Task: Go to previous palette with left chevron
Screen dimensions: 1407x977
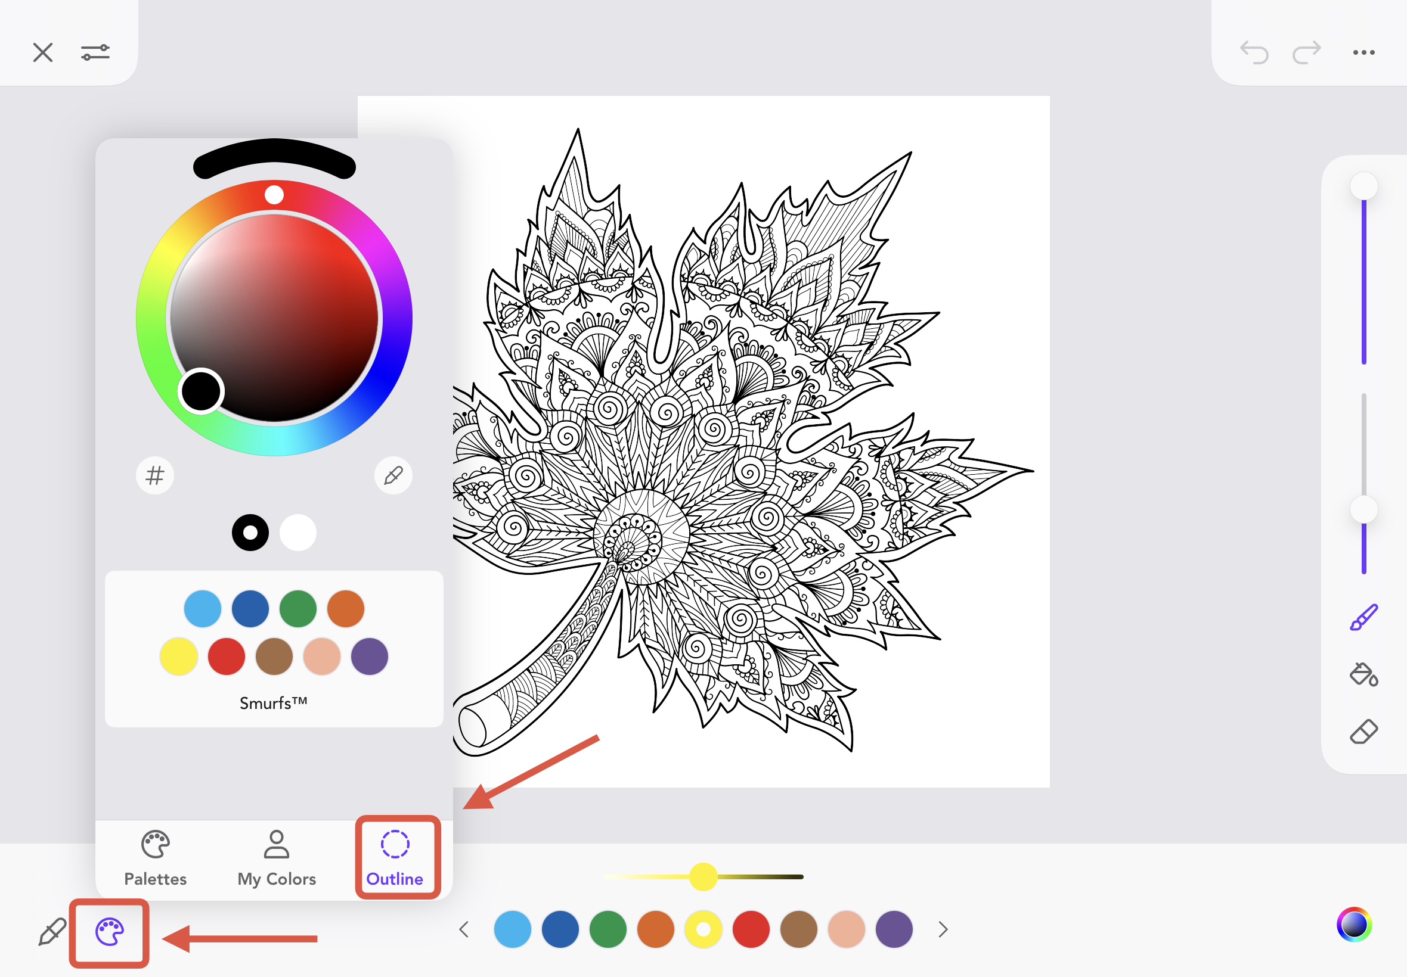Action: (464, 929)
